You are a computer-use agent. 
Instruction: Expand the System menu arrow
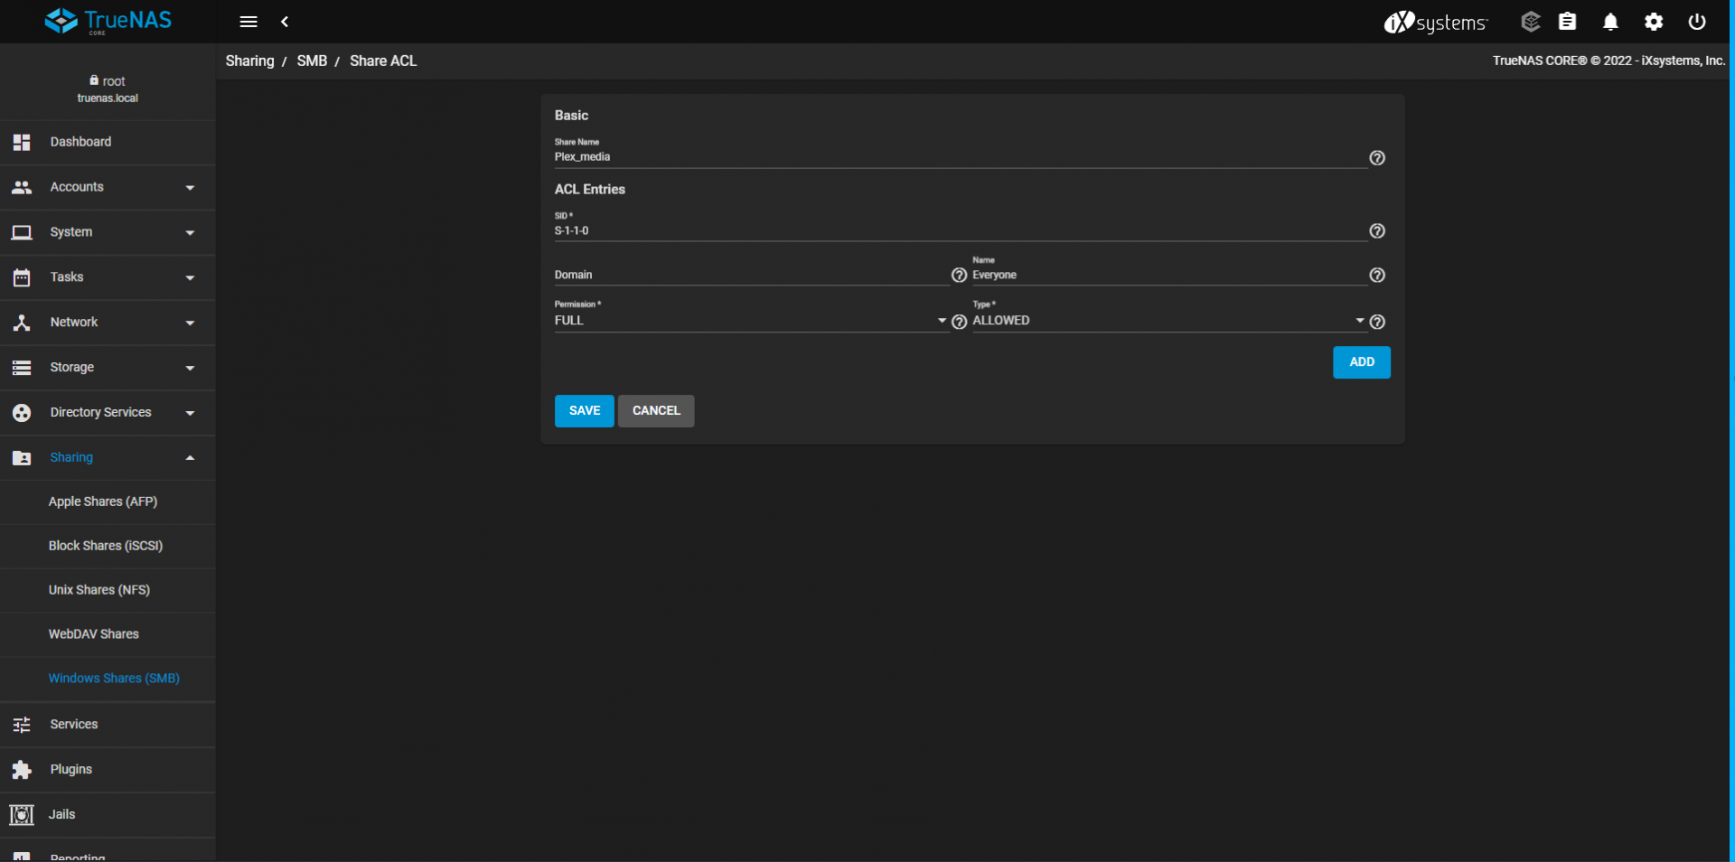tap(190, 233)
